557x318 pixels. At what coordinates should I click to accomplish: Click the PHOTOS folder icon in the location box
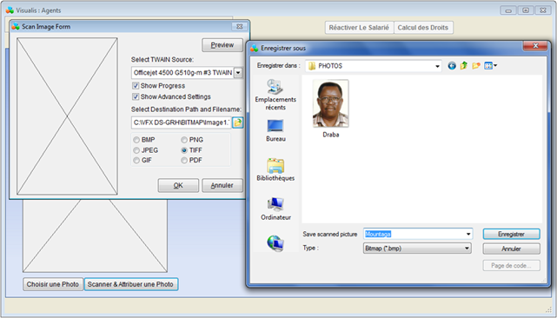[312, 66]
